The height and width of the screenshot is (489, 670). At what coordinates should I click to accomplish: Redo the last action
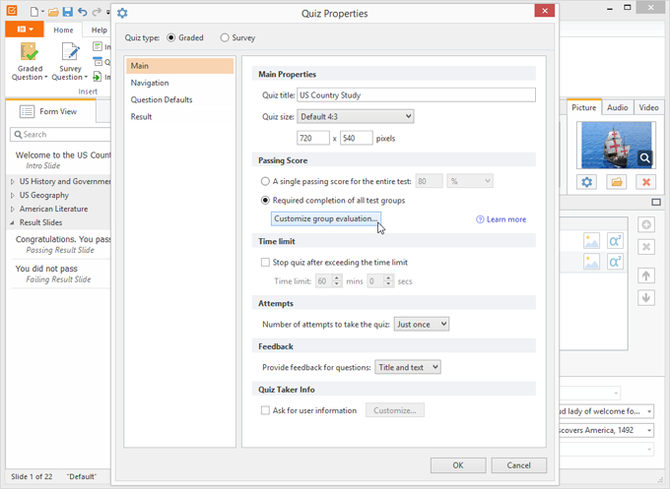(x=97, y=12)
